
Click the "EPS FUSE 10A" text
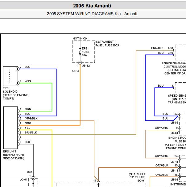[x=85, y=52]
